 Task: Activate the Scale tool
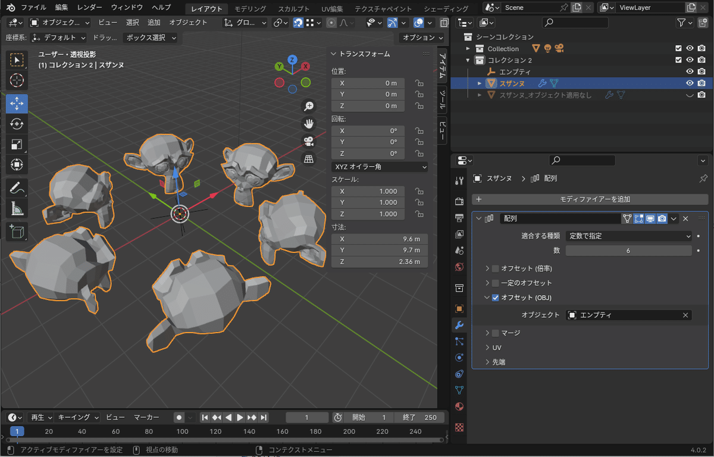(x=17, y=144)
